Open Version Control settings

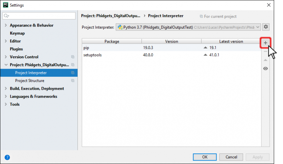click(24, 57)
